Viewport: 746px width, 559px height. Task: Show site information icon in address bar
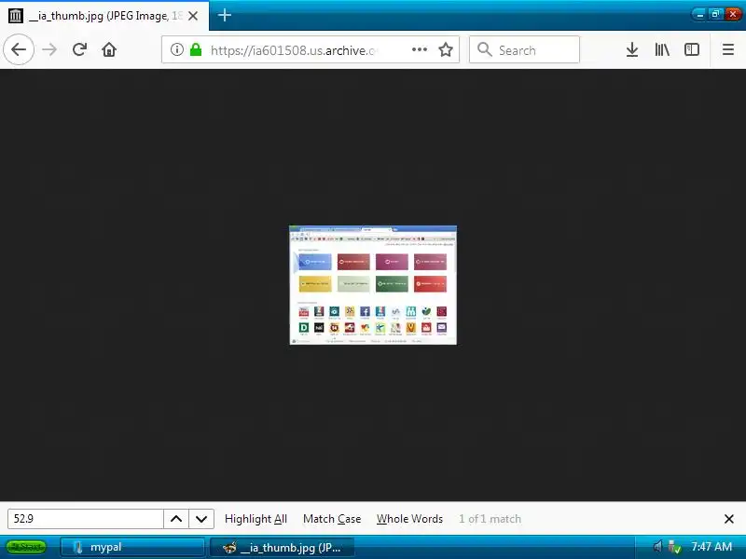176,49
